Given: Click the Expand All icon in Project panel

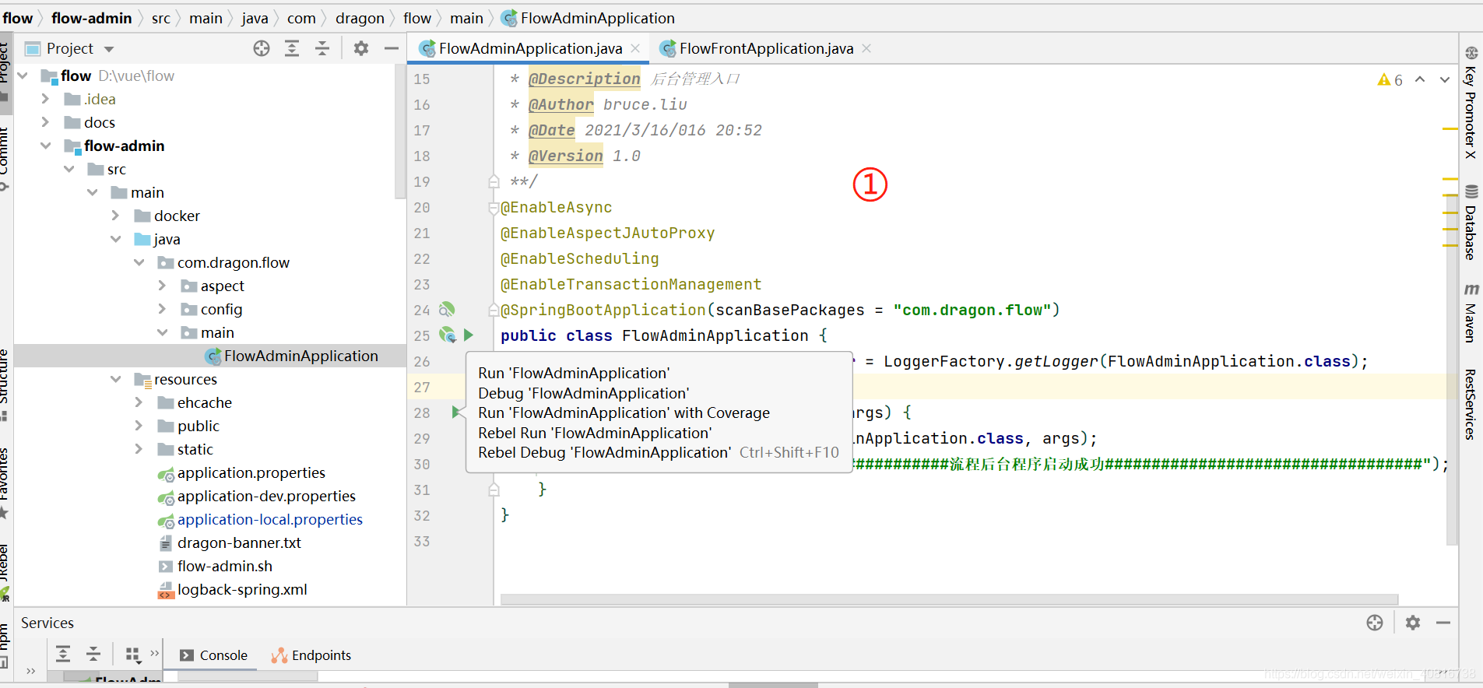Looking at the screenshot, I should [x=292, y=48].
